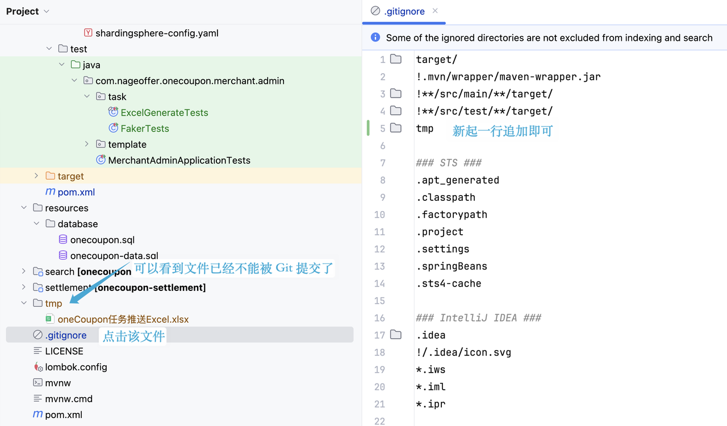727x426 pixels.
Task: Click the Maven icon of nested pom.xml
Action: tap(51, 192)
